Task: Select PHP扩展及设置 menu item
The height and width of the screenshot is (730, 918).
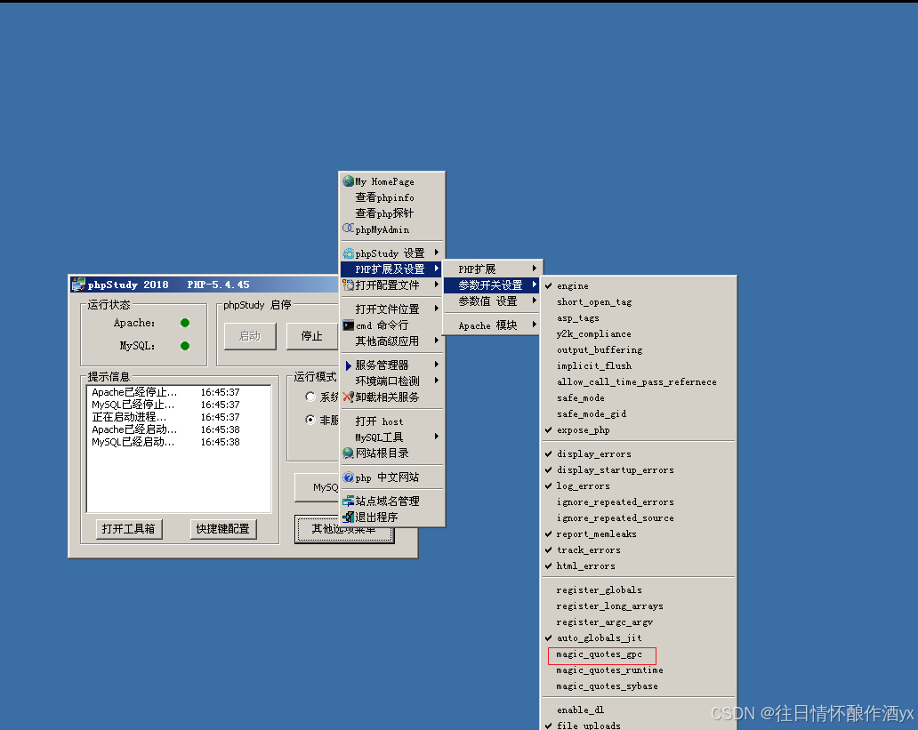Action: pos(392,269)
